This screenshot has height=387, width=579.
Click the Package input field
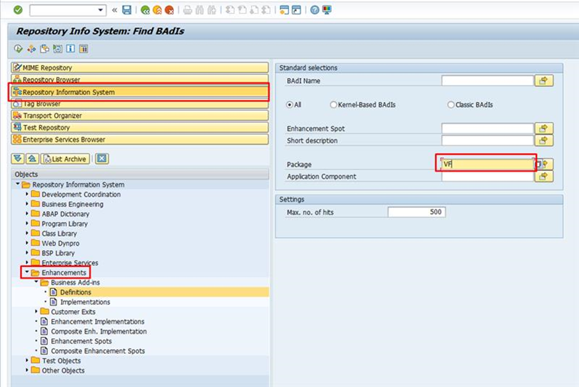tap(487, 164)
